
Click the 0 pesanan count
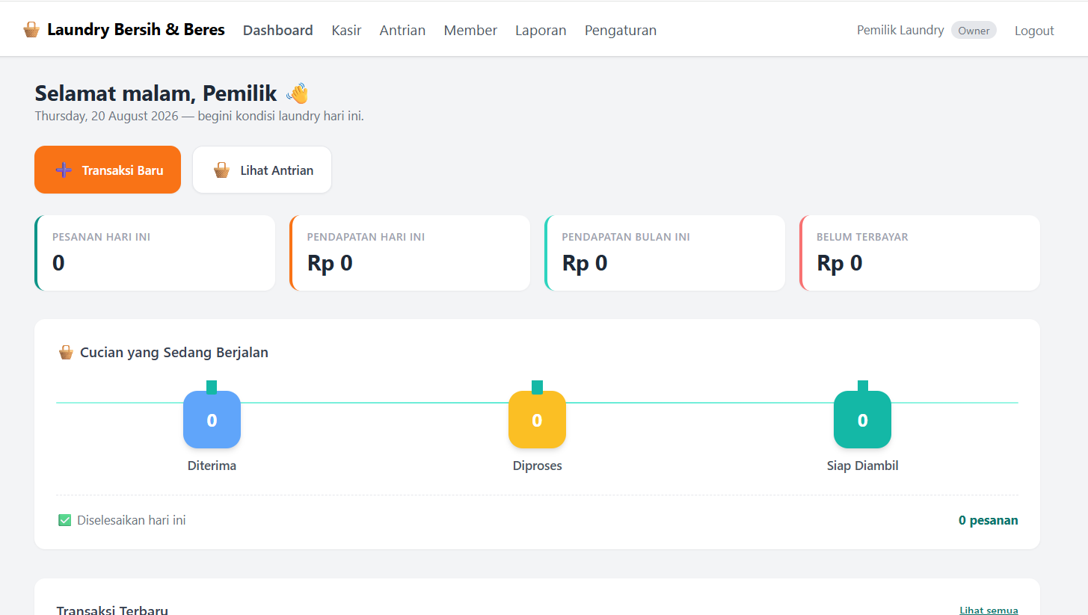point(989,520)
